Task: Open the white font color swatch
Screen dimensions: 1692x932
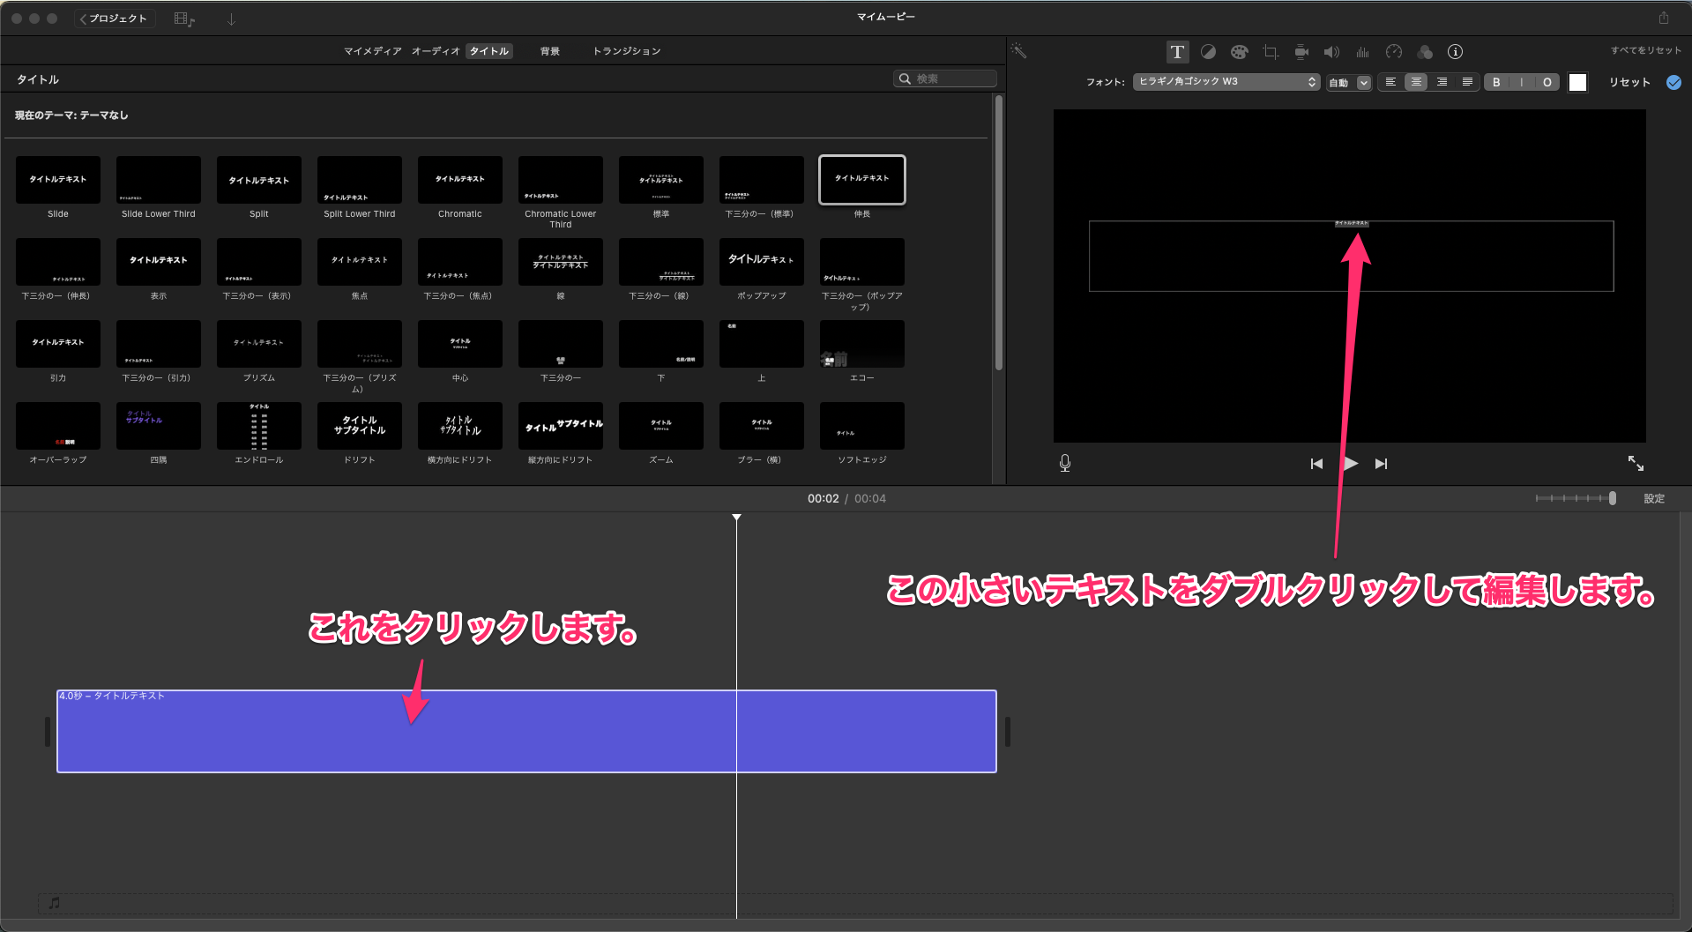Action: coord(1577,82)
